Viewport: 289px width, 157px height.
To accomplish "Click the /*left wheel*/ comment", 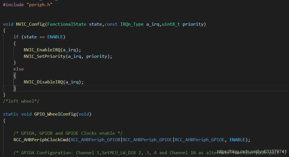I will click(x=21, y=101).
